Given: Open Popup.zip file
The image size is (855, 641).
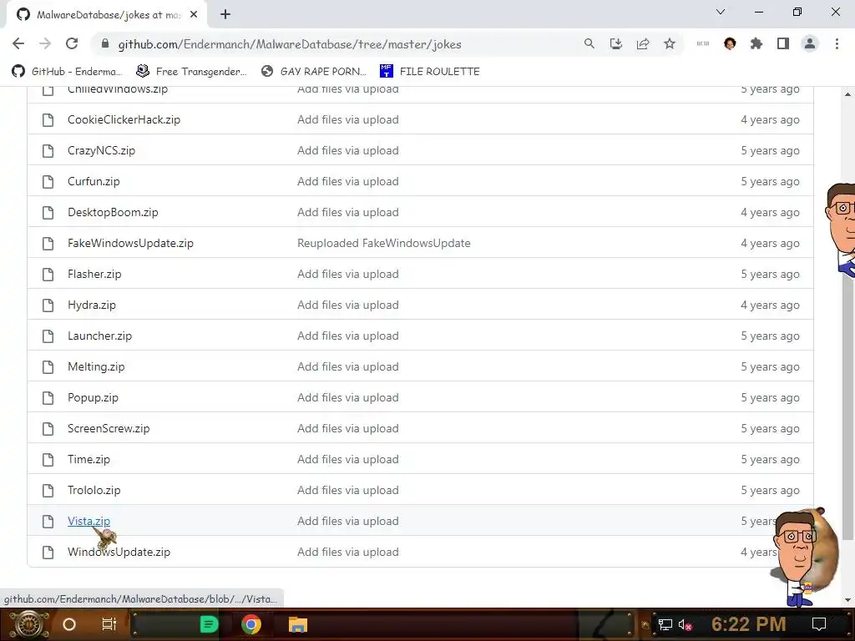Looking at the screenshot, I should click(x=93, y=398).
